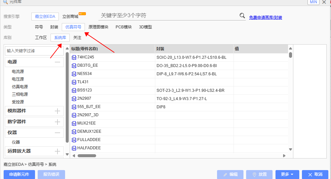Click the symbol icon beside TL431
Viewport: 331px width, 179px height.
74,82
